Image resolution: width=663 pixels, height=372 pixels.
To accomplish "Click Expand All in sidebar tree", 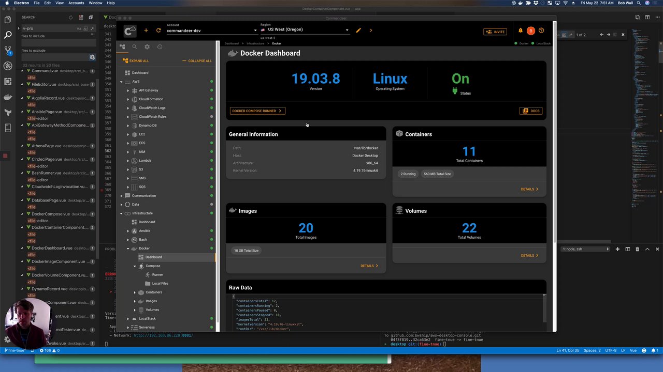I will tap(136, 61).
